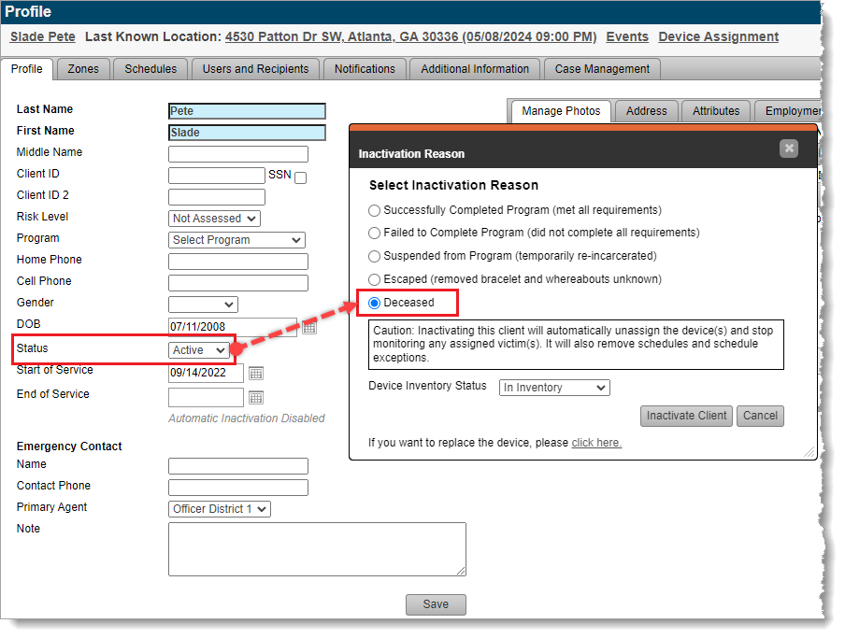Open the Device Assignment link
This screenshot has height=638, width=845.
[718, 37]
